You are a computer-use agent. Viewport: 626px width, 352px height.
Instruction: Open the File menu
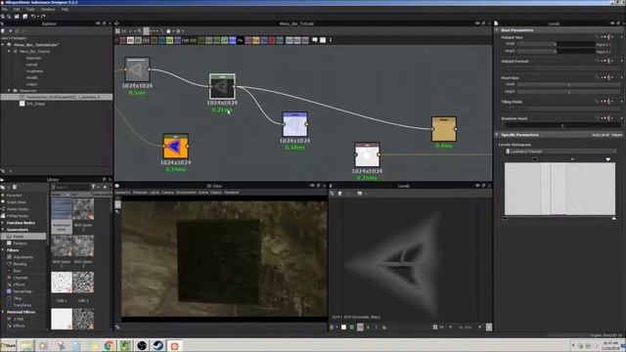(x=5, y=9)
